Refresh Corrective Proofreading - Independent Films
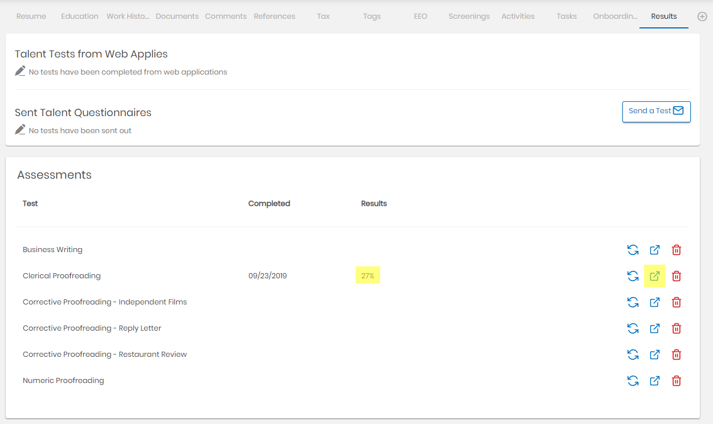 tap(633, 302)
